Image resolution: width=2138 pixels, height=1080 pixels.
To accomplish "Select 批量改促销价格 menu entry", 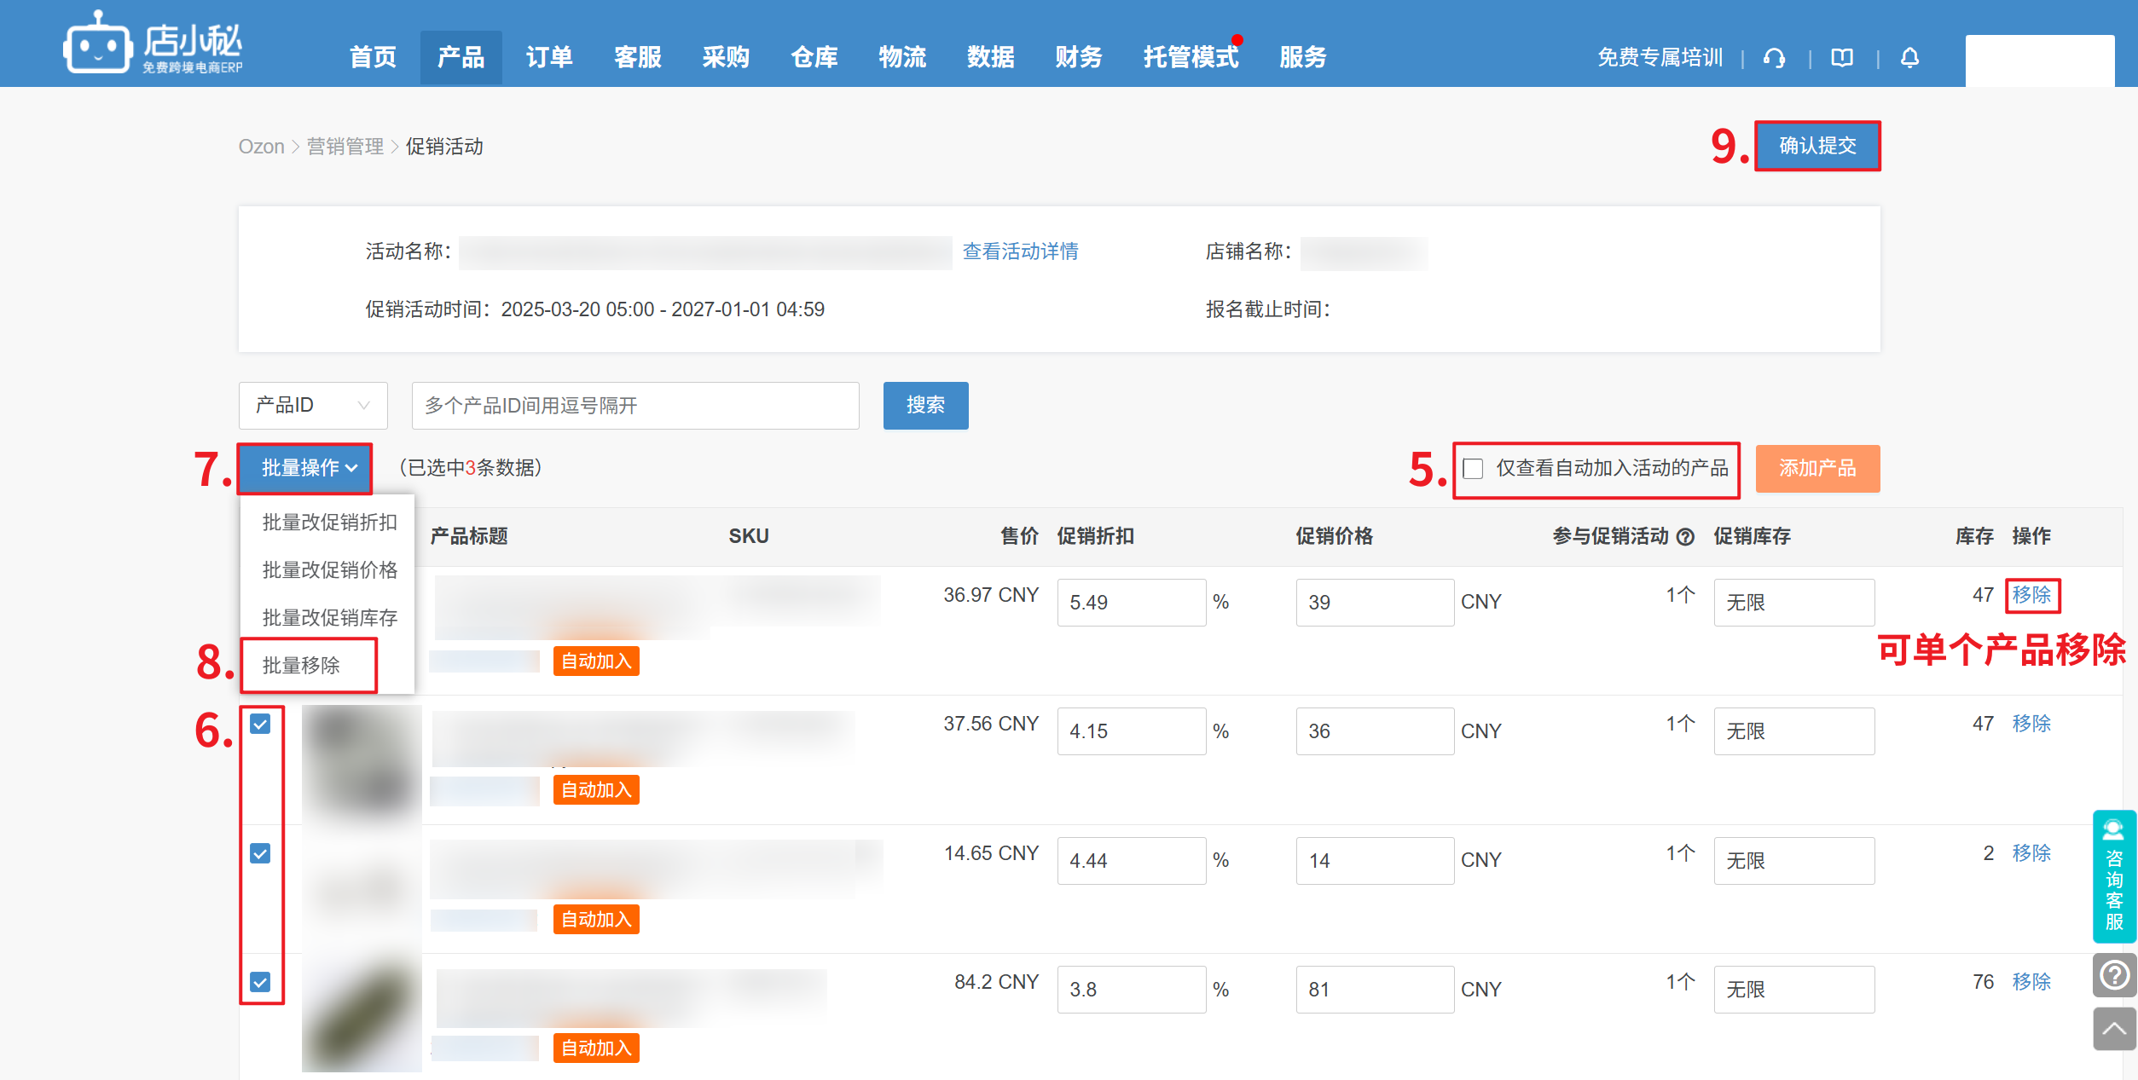I will tap(329, 570).
